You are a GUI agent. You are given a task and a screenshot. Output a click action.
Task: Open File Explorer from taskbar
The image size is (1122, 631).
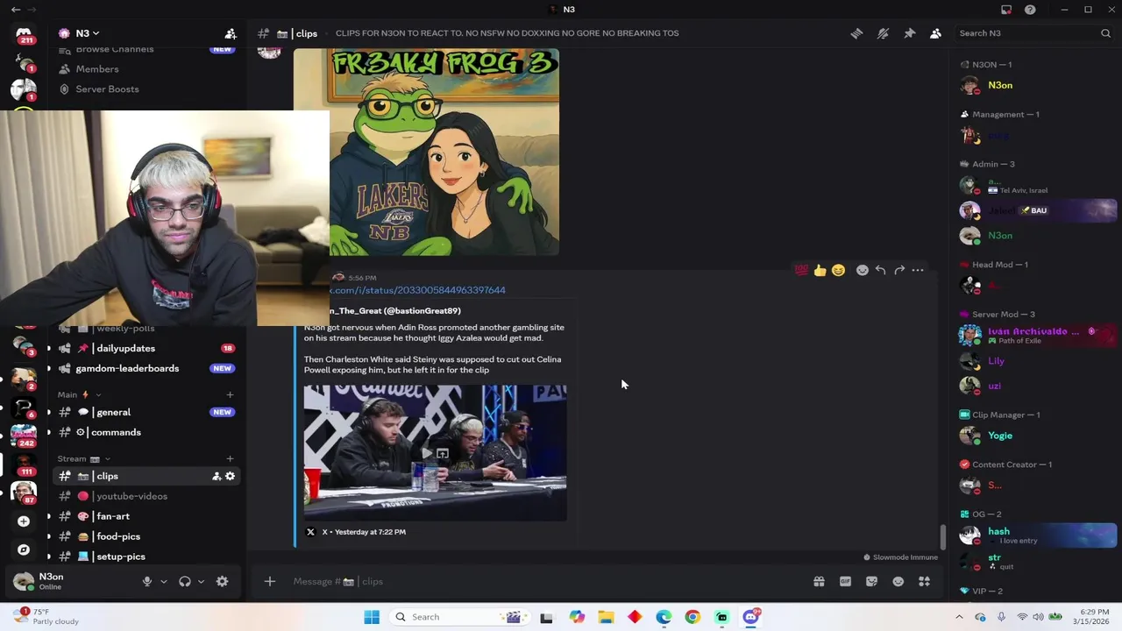pyautogui.click(x=606, y=617)
